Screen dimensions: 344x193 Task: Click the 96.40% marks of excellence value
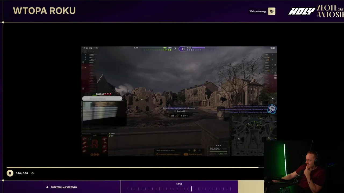215,149
